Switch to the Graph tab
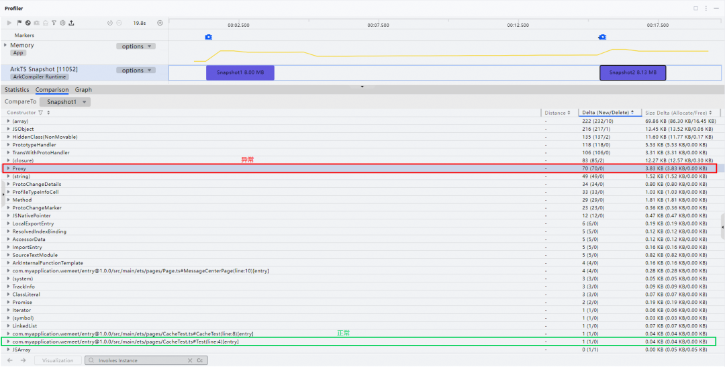The width and height of the screenshot is (725, 367). [x=83, y=90]
